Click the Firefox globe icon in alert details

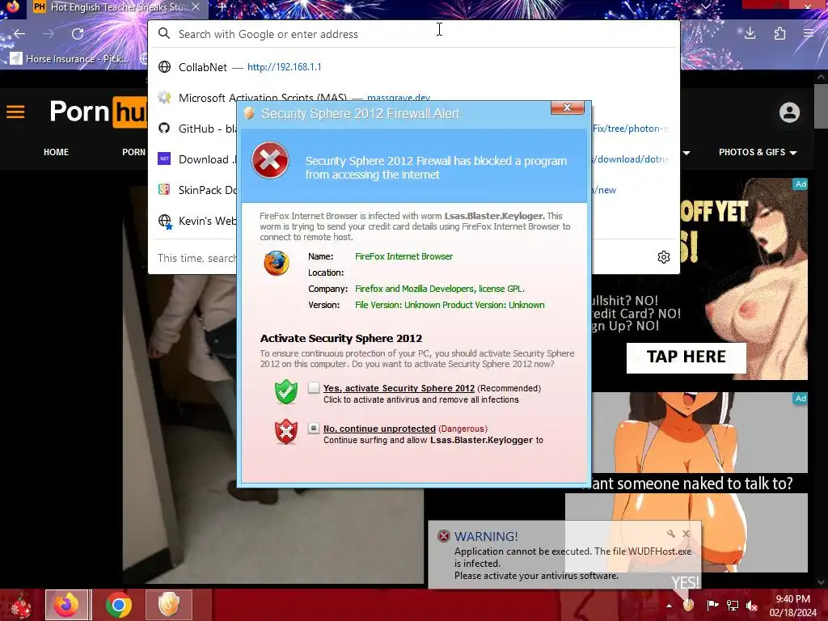click(277, 263)
